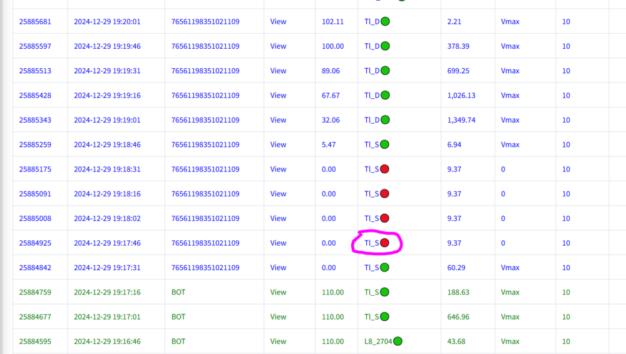Open record ID 25885513
Image resolution: width=626 pixels, height=354 pixels.
[x=35, y=71]
